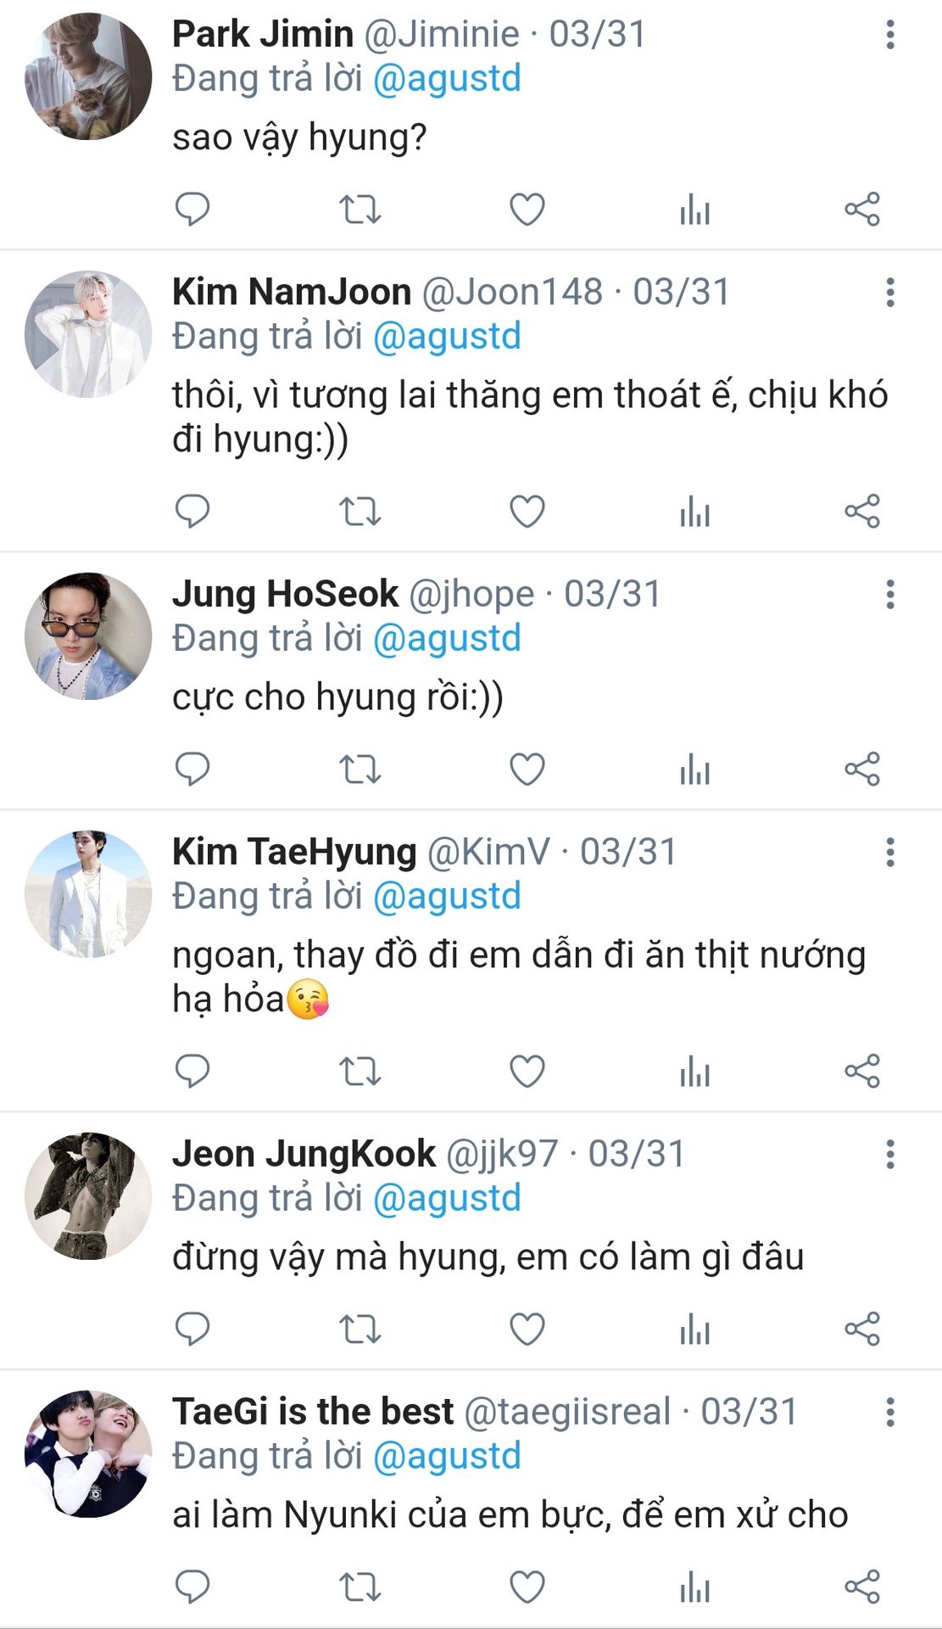Tap @agustd mention in Kim TaeHyung's reply
This screenshot has height=1629, width=942.
(447, 897)
